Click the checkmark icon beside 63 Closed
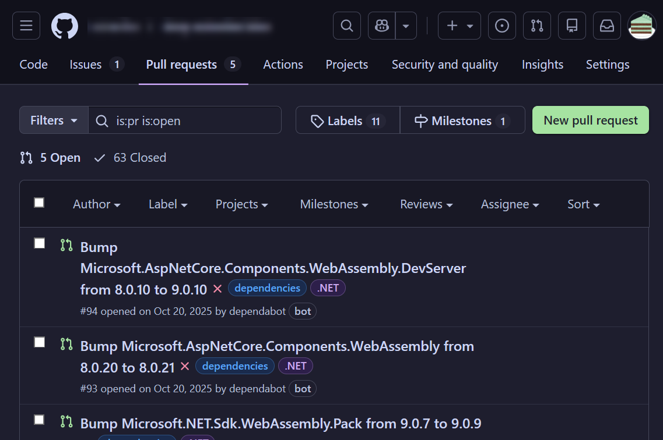Image resolution: width=663 pixels, height=440 pixels. (99, 158)
